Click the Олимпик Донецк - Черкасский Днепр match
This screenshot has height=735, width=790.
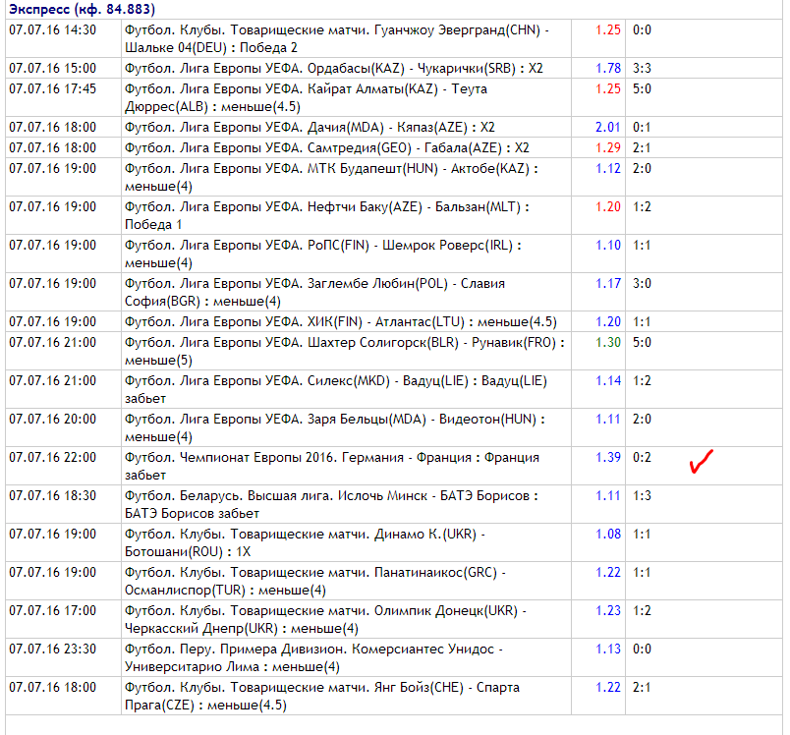coord(325,619)
